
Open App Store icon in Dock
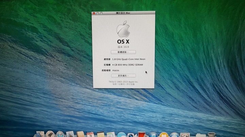[174, 135]
